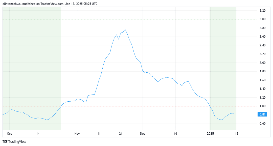273x146 pixels.
Task: Click the 21 date label in November
Action: 121,133
